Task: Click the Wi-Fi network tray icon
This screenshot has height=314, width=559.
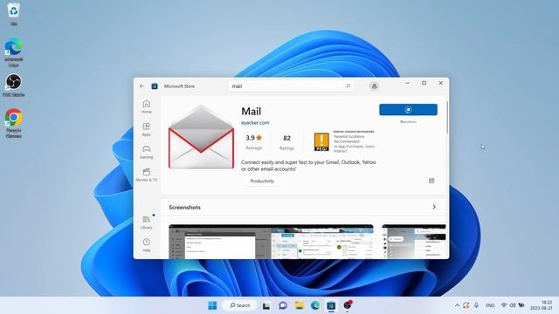Action: point(504,305)
